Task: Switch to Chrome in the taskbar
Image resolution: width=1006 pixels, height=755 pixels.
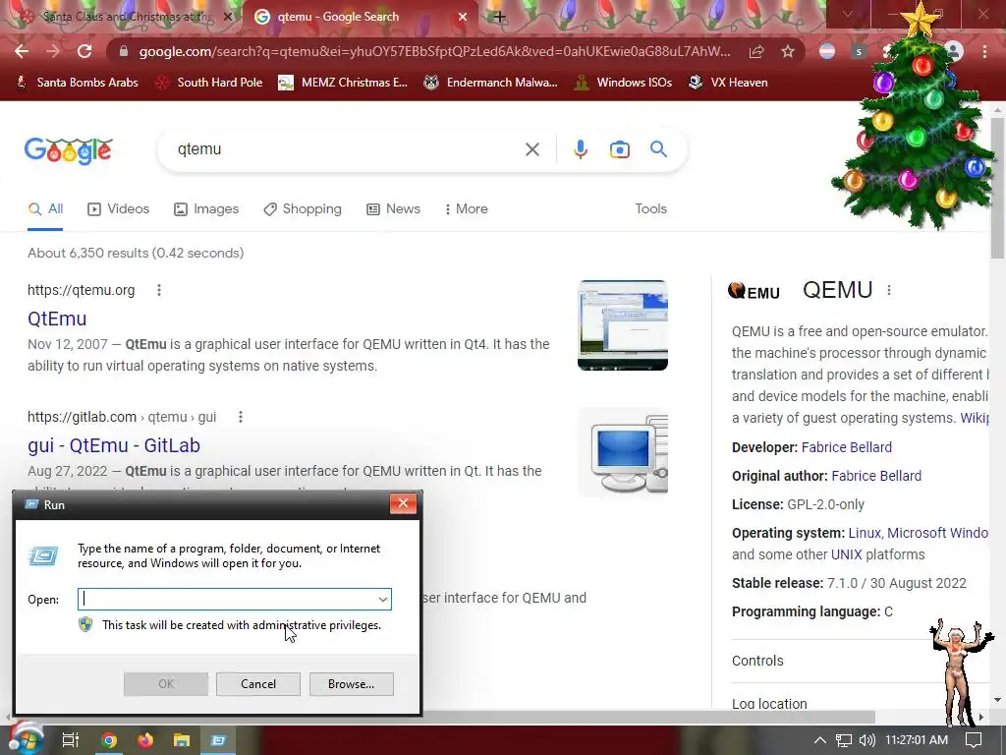Action: 109,740
